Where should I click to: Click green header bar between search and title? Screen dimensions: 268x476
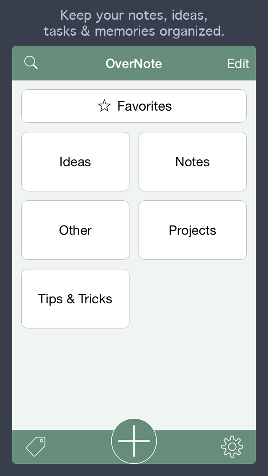pos(72,63)
